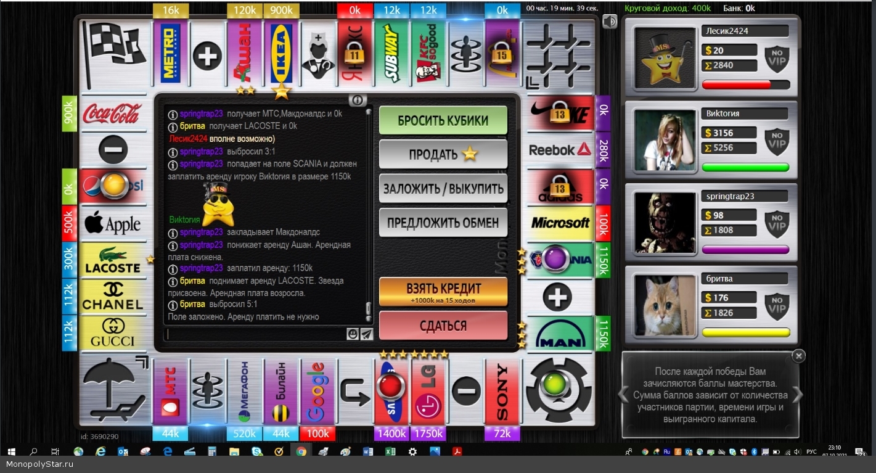Open бритва cat avatar
876x473 pixels.
tap(665, 305)
